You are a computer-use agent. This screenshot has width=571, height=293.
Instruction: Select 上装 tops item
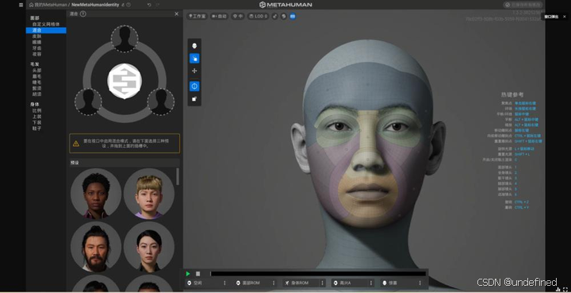pyautogui.click(x=36, y=117)
